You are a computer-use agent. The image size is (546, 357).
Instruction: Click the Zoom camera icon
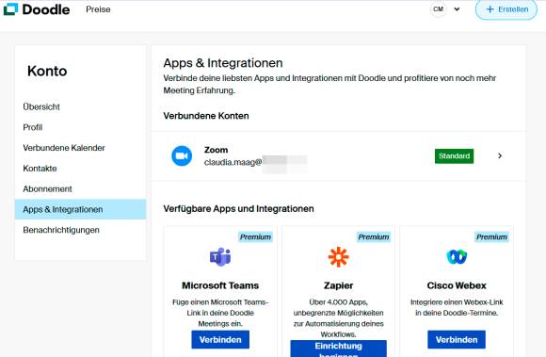coord(182,155)
